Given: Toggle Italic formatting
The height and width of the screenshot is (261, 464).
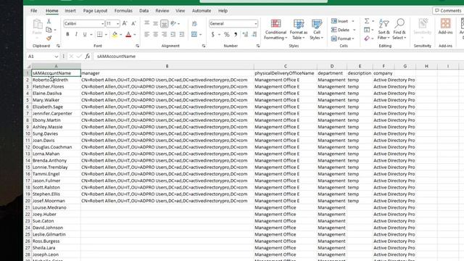Looking at the screenshot, I should click(76, 35).
